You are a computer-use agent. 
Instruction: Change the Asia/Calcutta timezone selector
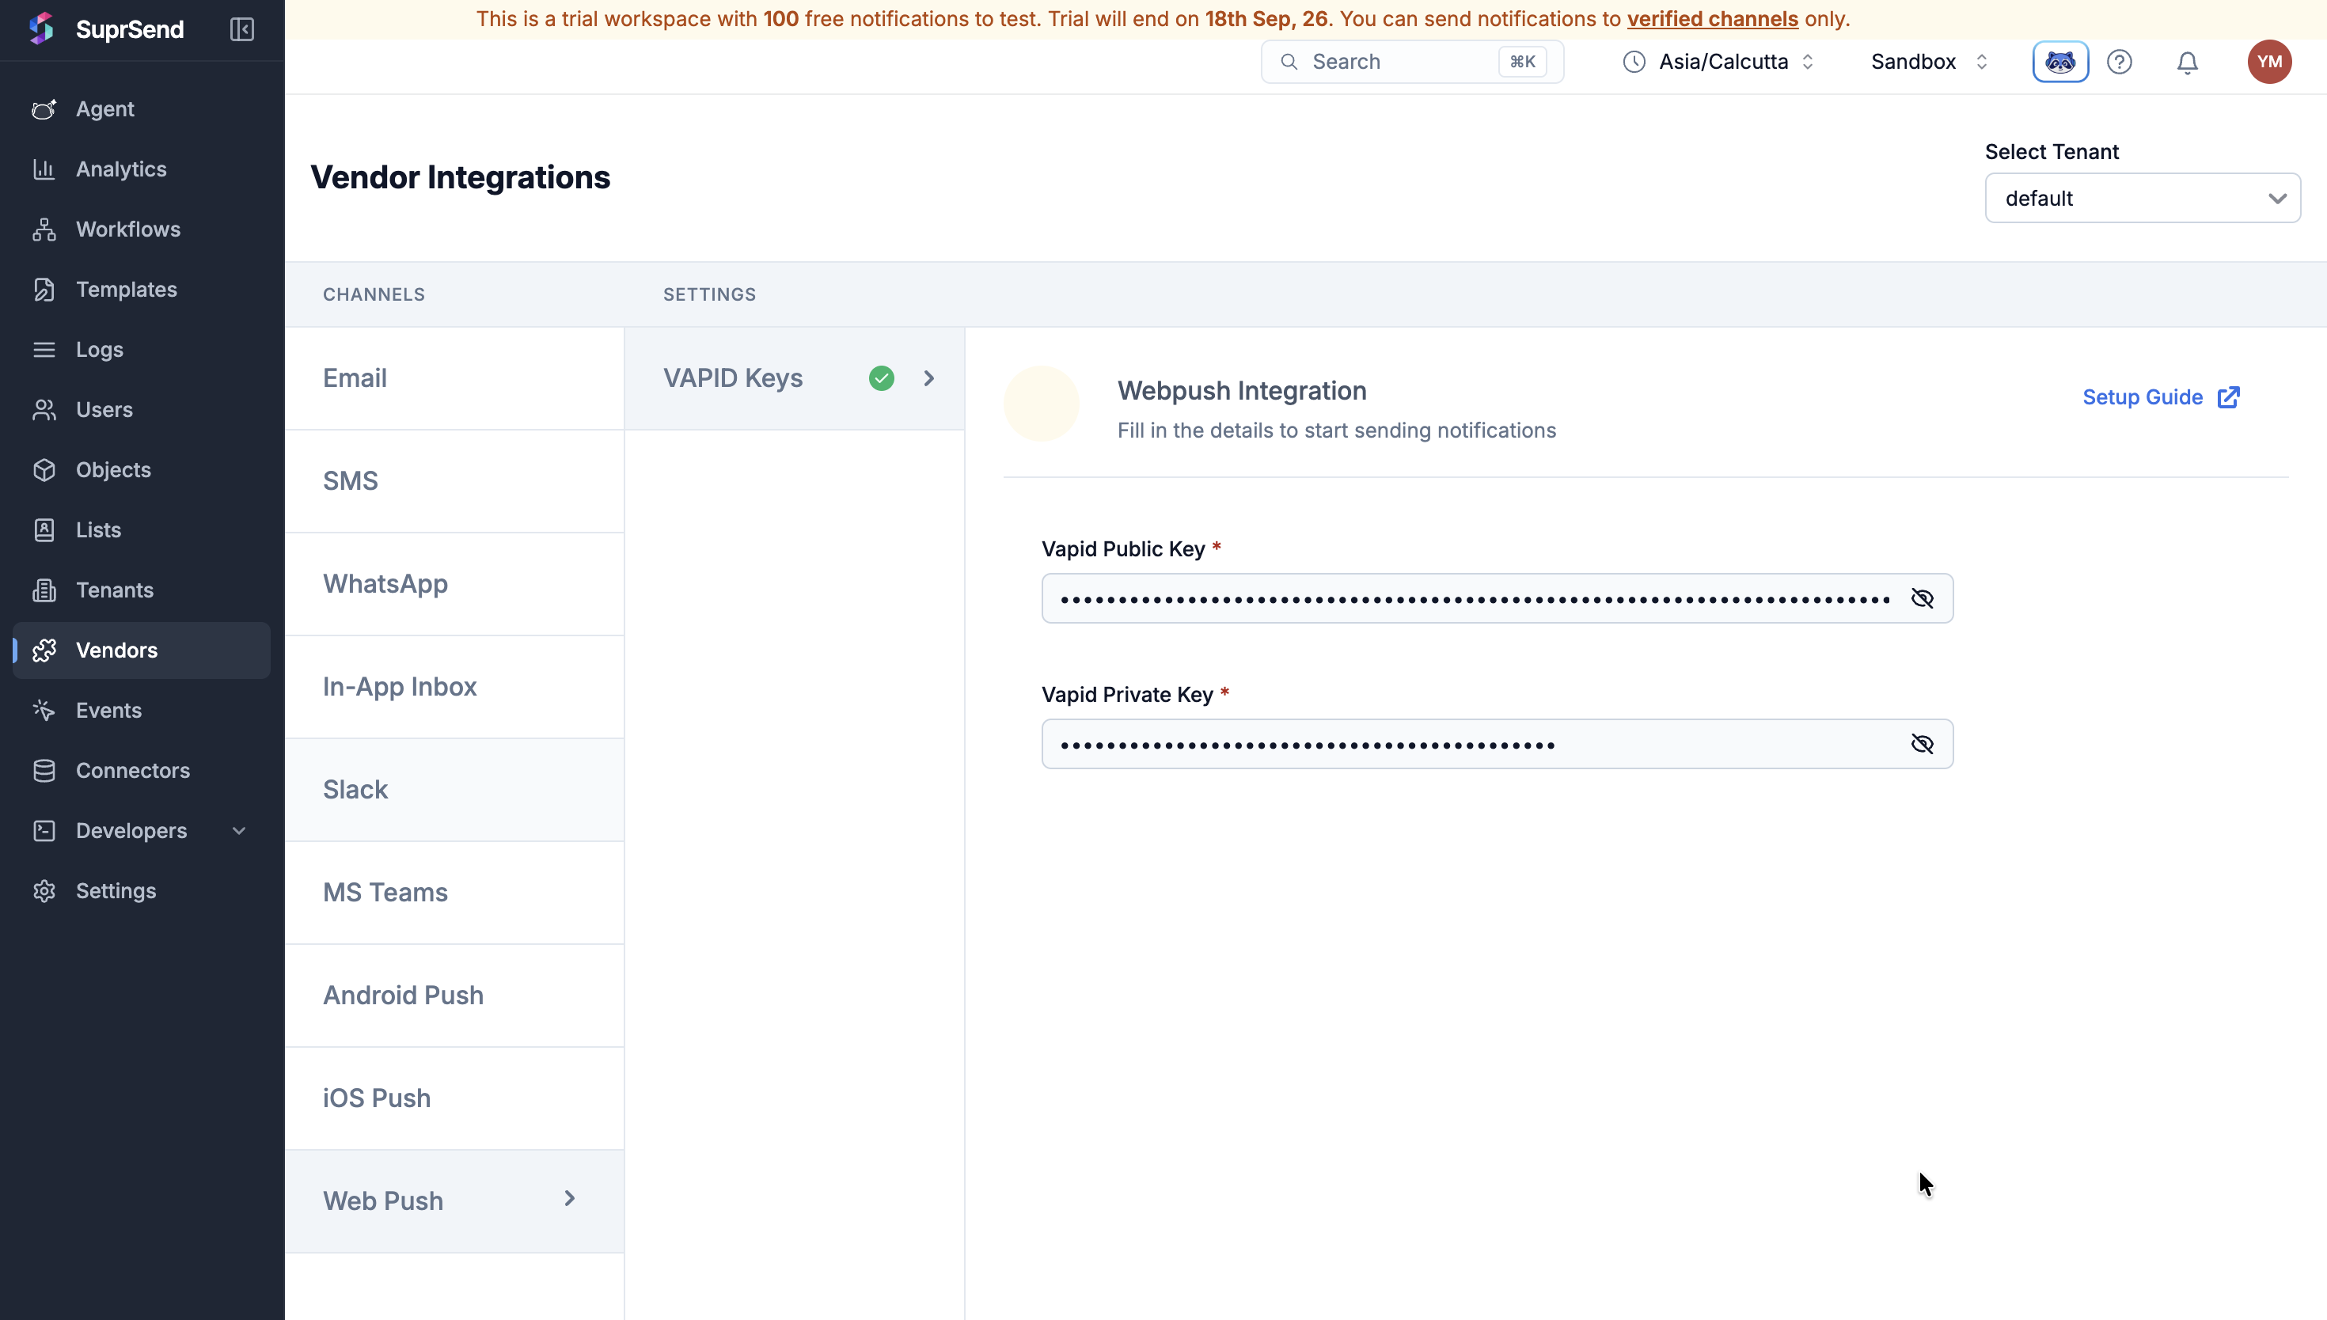coord(1718,62)
